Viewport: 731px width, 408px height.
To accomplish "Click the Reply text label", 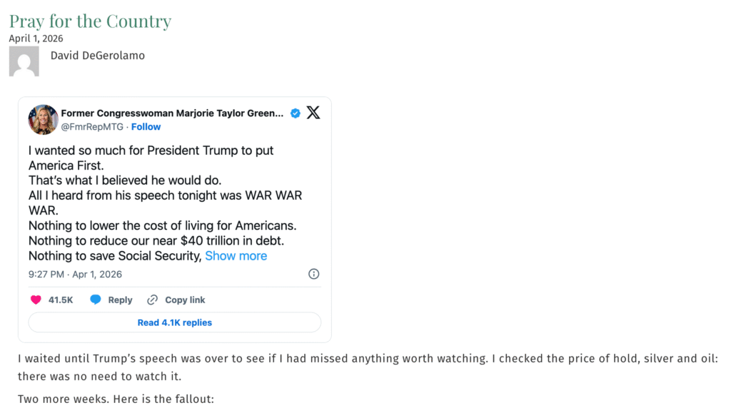I will 120,300.
